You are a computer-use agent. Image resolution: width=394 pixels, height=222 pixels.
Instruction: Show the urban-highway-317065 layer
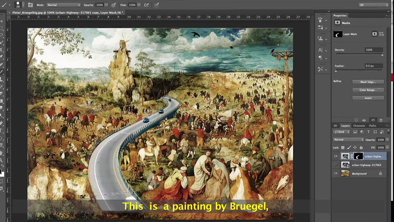[336, 165]
